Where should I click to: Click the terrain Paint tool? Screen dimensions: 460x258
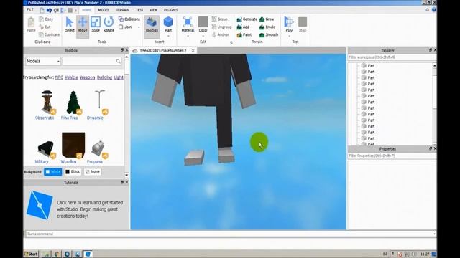[244, 34]
